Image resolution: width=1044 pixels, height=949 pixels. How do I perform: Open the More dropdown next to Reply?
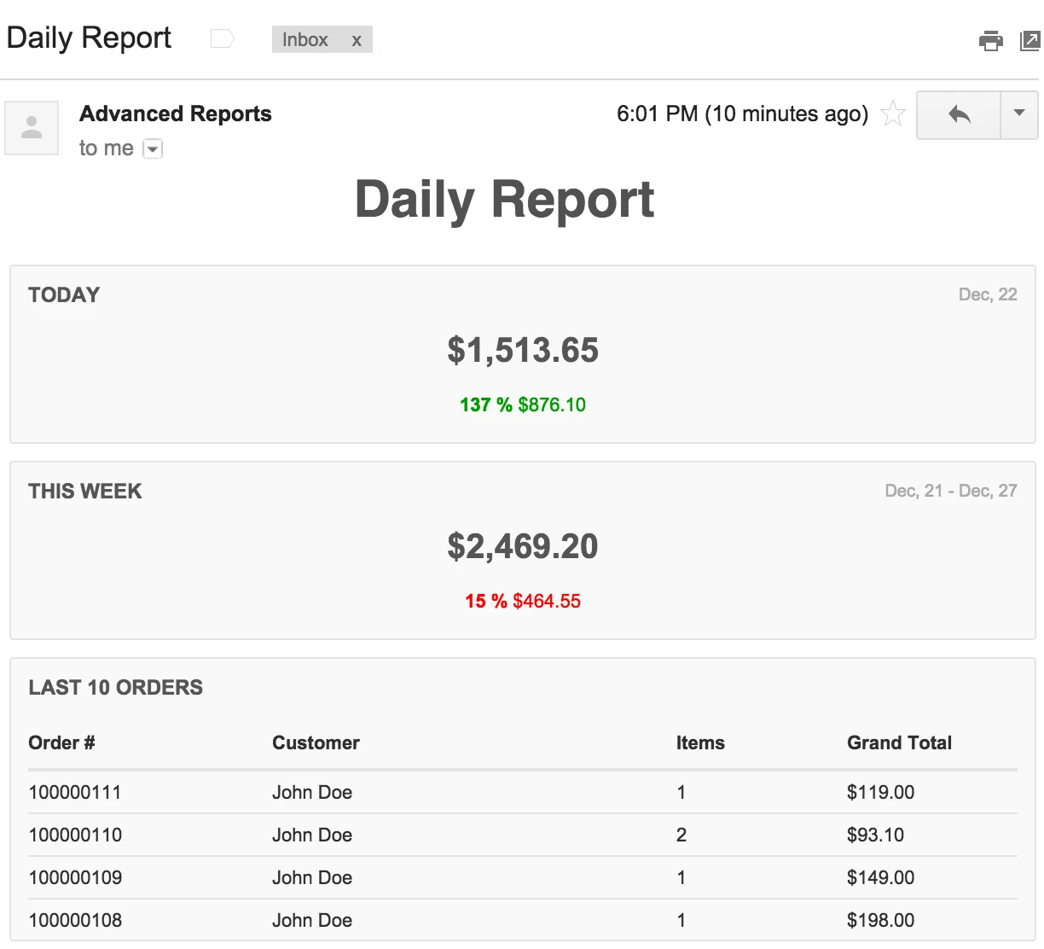point(1018,114)
